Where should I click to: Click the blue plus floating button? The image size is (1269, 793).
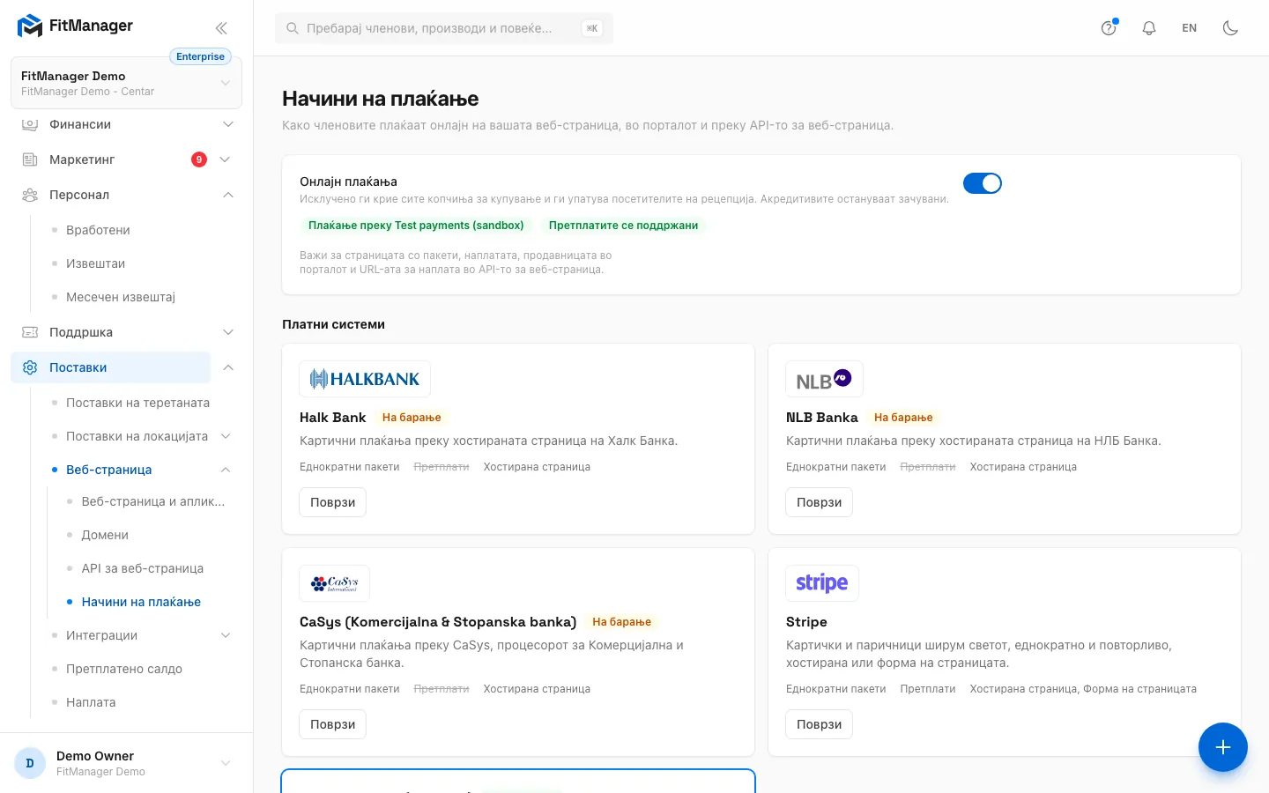(x=1223, y=747)
